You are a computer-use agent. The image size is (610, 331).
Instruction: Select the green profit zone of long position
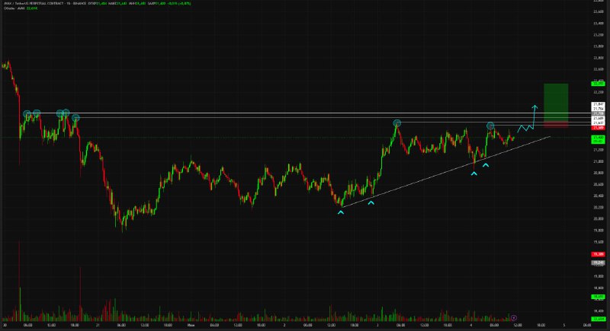tap(556, 103)
